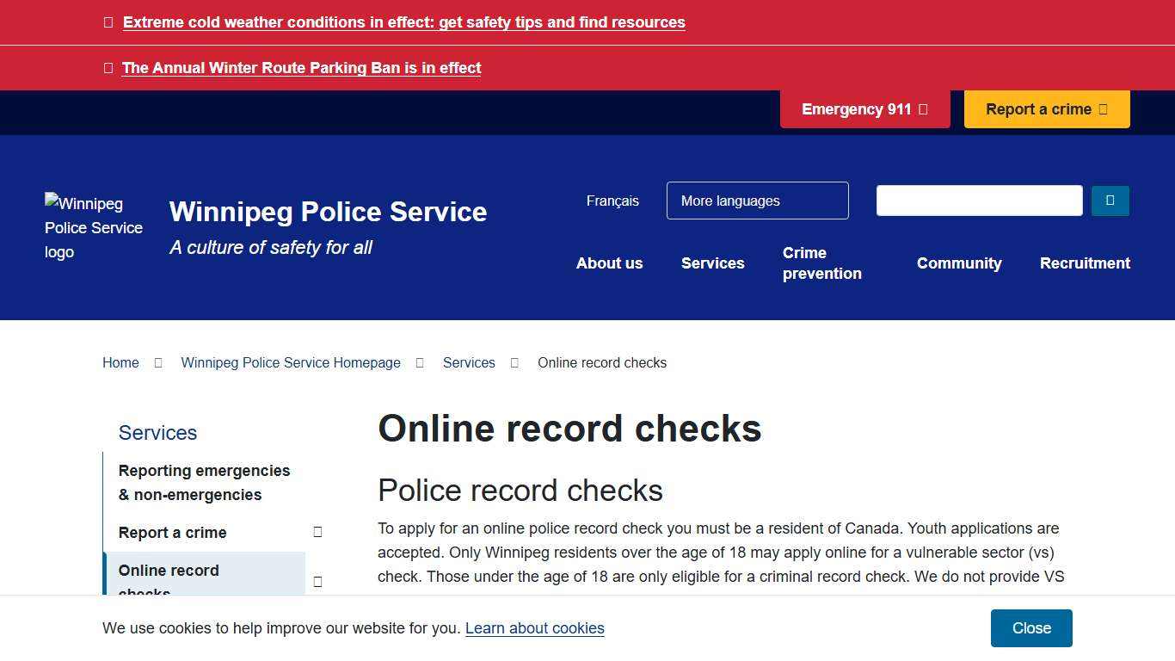
Task: Open the Services navigation menu
Action: coord(712,263)
